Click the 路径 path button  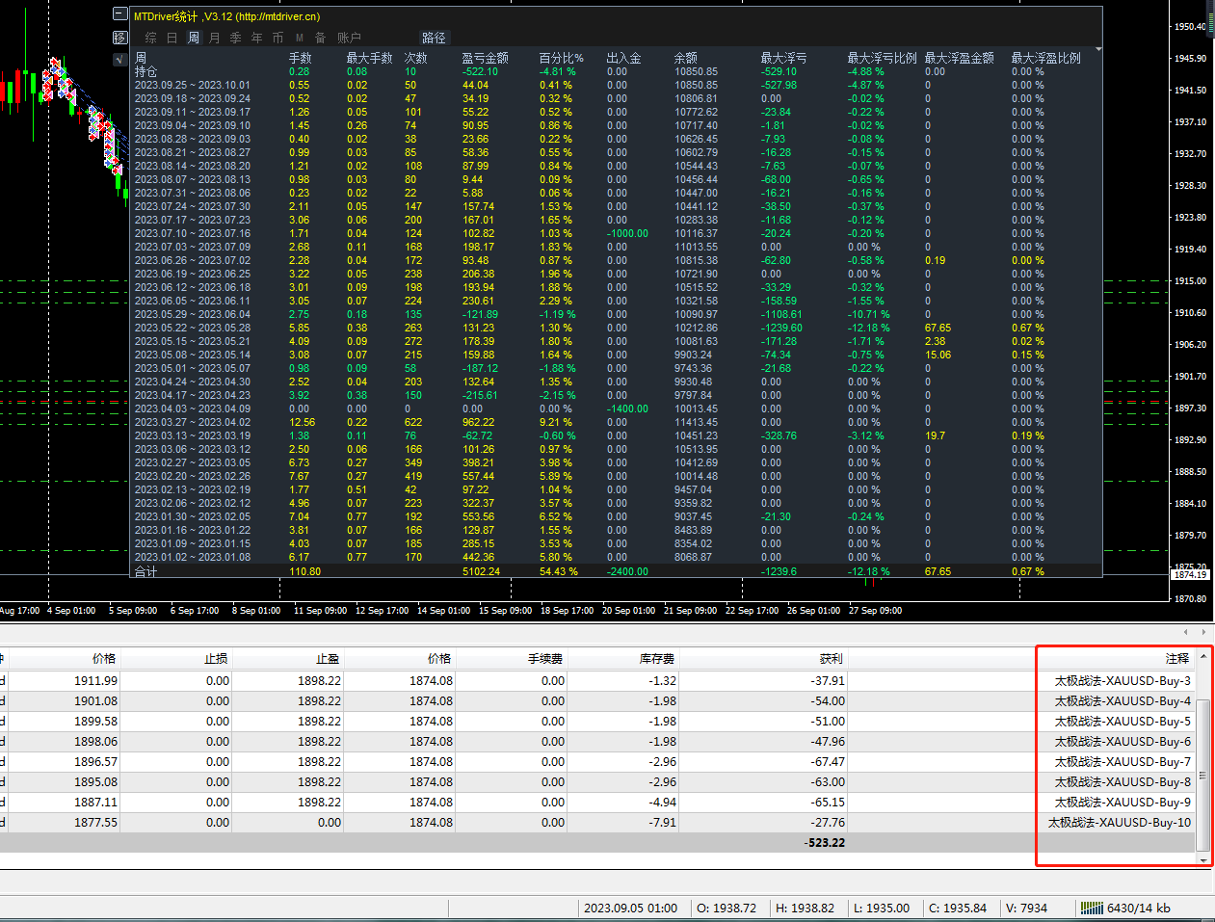pyautogui.click(x=435, y=38)
